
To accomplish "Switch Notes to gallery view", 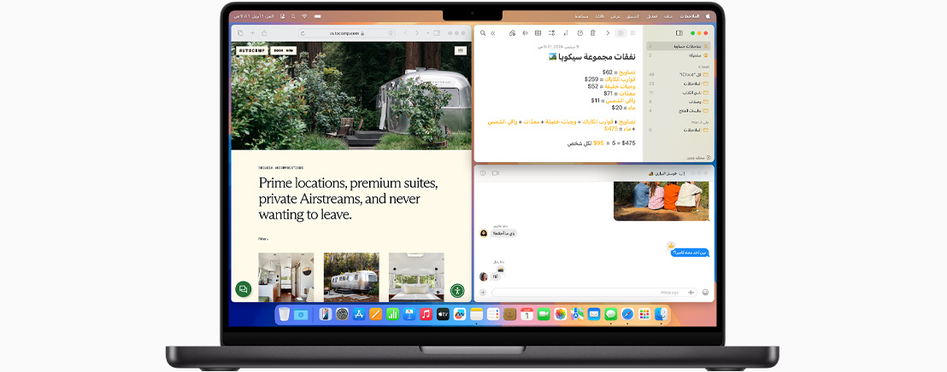I will tap(621, 33).
